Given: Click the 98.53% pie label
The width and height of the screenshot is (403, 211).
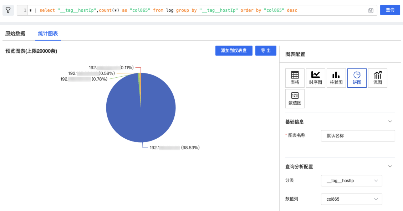Looking at the screenshot, I should (175, 148).
